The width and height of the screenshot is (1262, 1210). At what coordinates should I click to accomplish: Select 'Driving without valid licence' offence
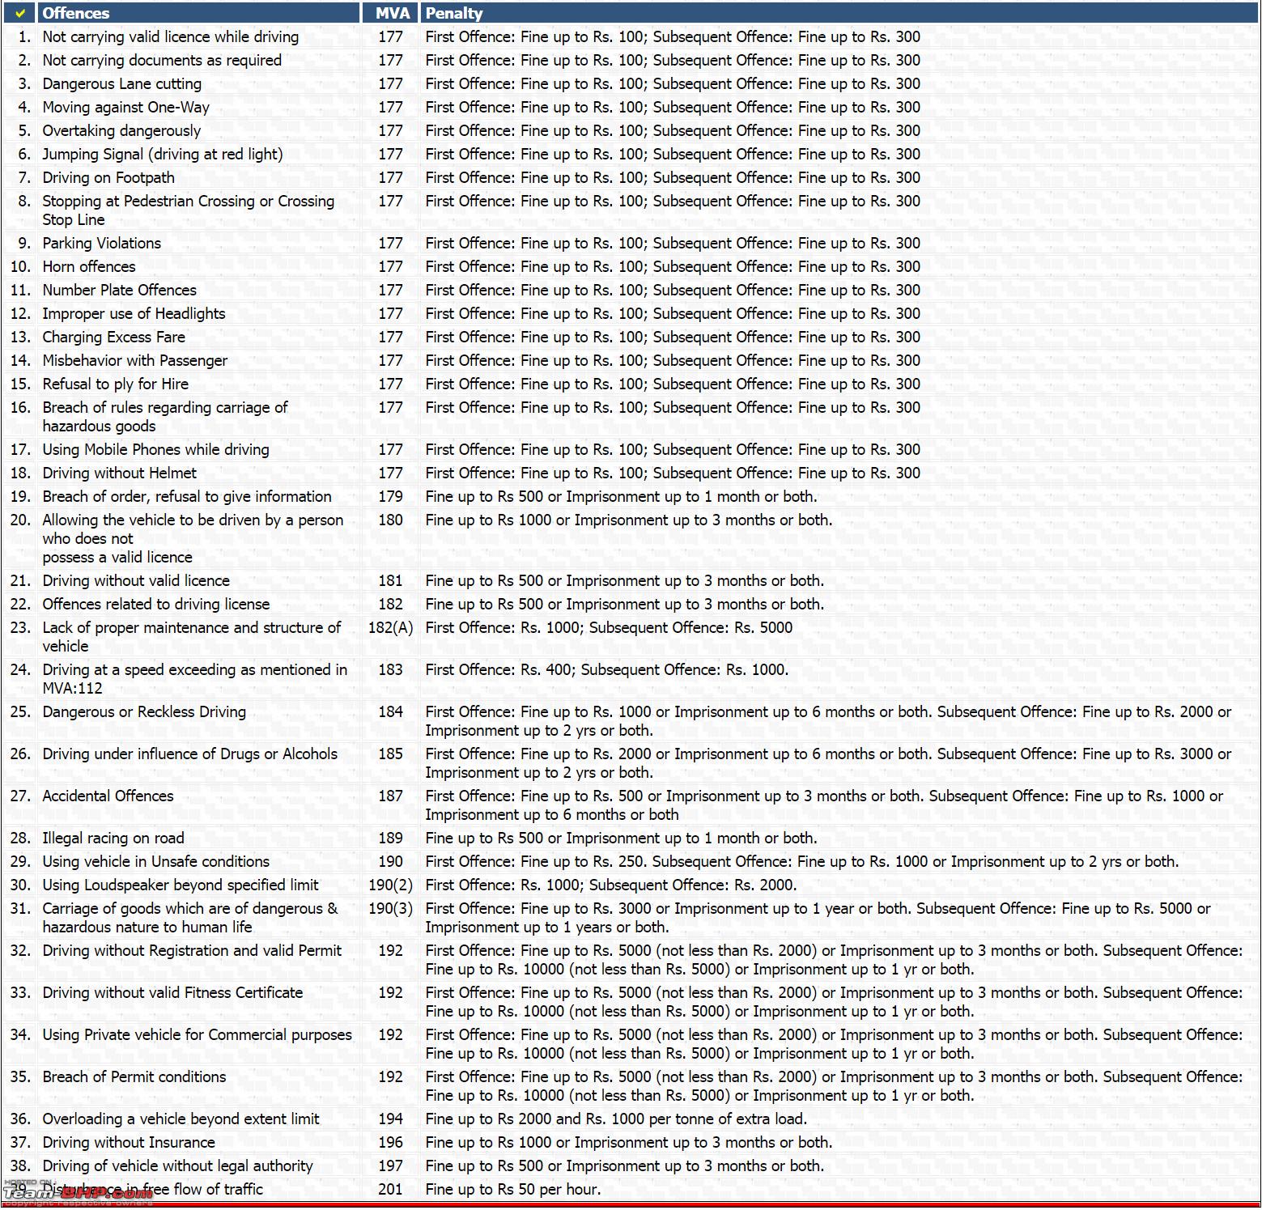[x=136, y=580]
